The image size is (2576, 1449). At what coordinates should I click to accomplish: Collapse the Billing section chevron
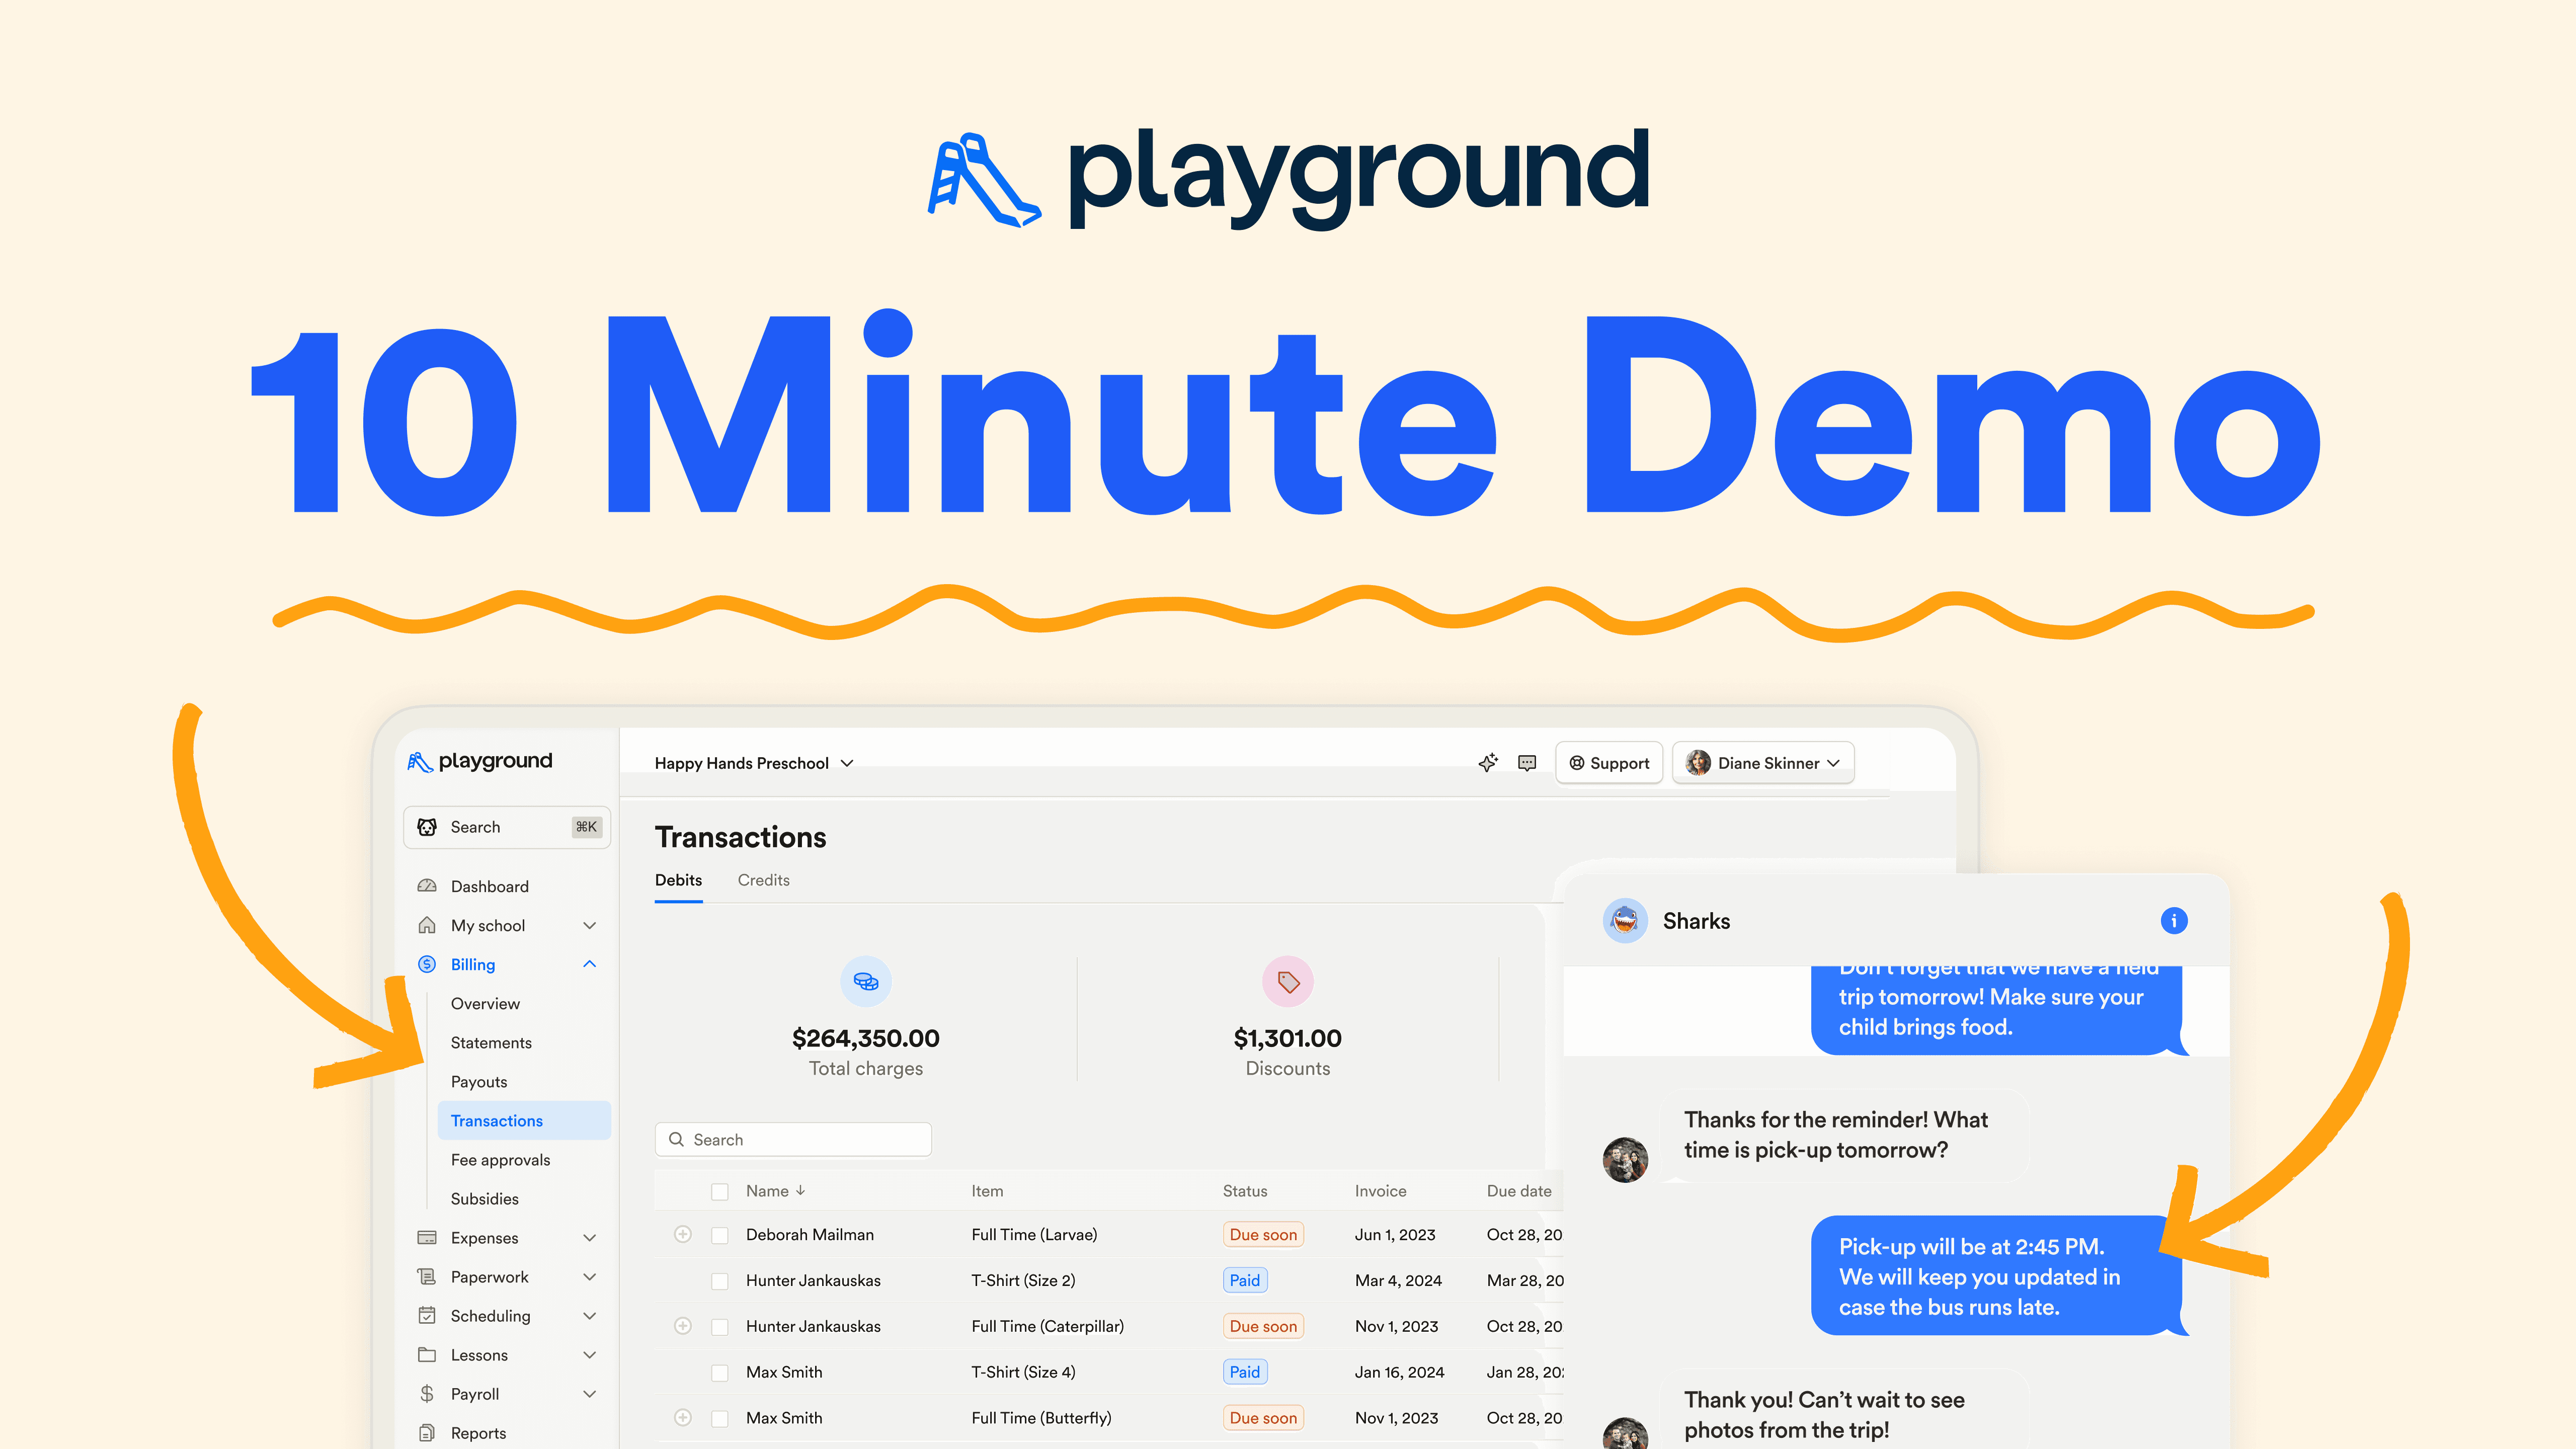590,964
